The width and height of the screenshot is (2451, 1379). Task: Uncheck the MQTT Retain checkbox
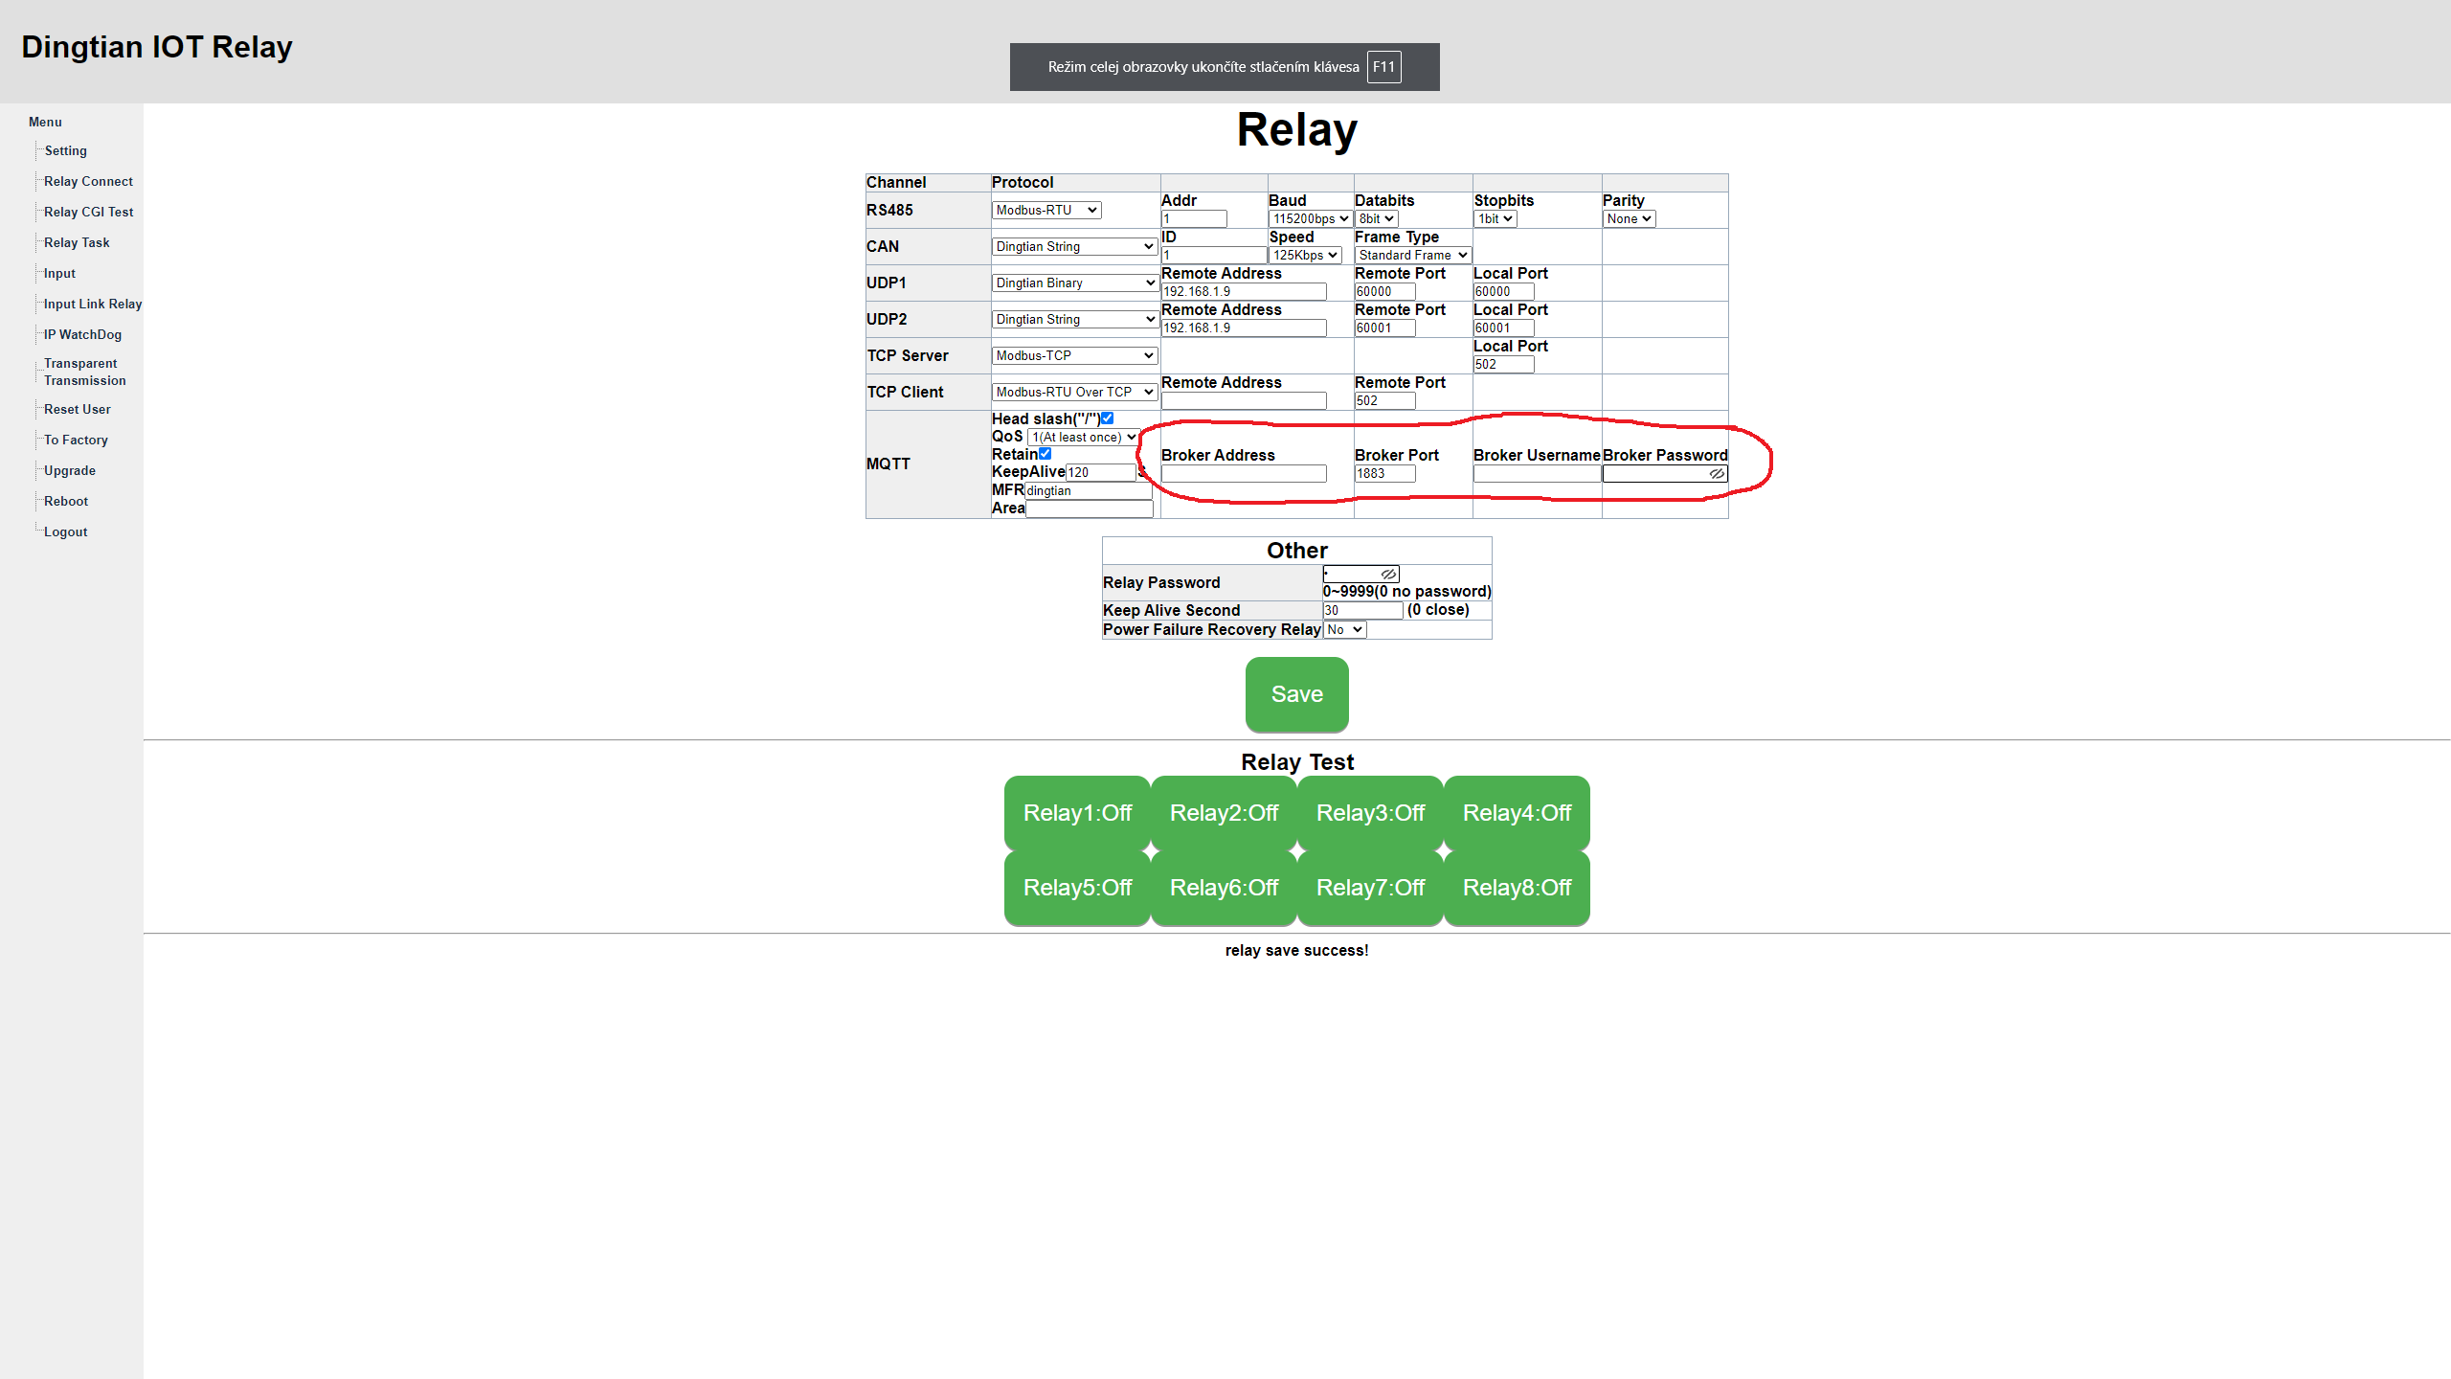[x=1046, y=454]
